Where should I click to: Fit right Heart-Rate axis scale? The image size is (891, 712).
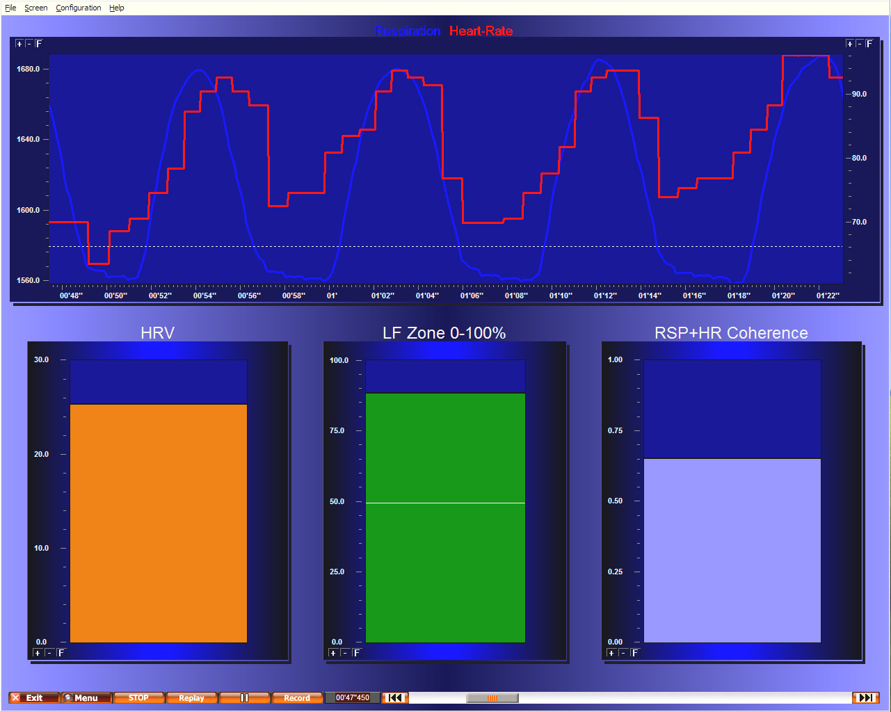[869, 44]
